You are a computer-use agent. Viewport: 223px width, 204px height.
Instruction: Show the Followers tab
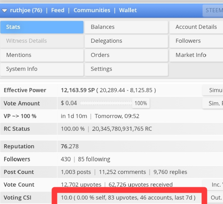click(196, 41)
